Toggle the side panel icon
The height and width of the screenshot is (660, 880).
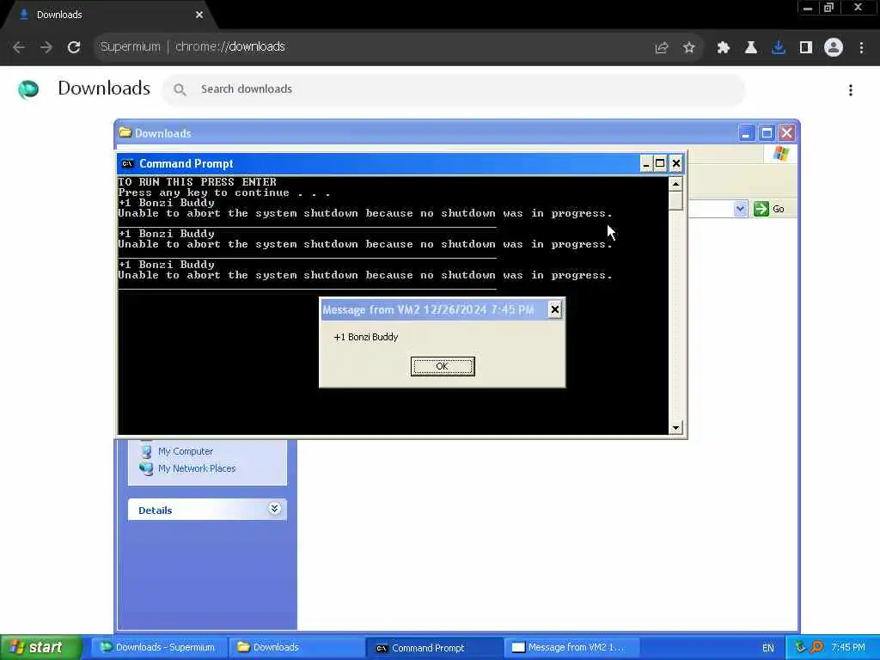[x=806, y=48]
